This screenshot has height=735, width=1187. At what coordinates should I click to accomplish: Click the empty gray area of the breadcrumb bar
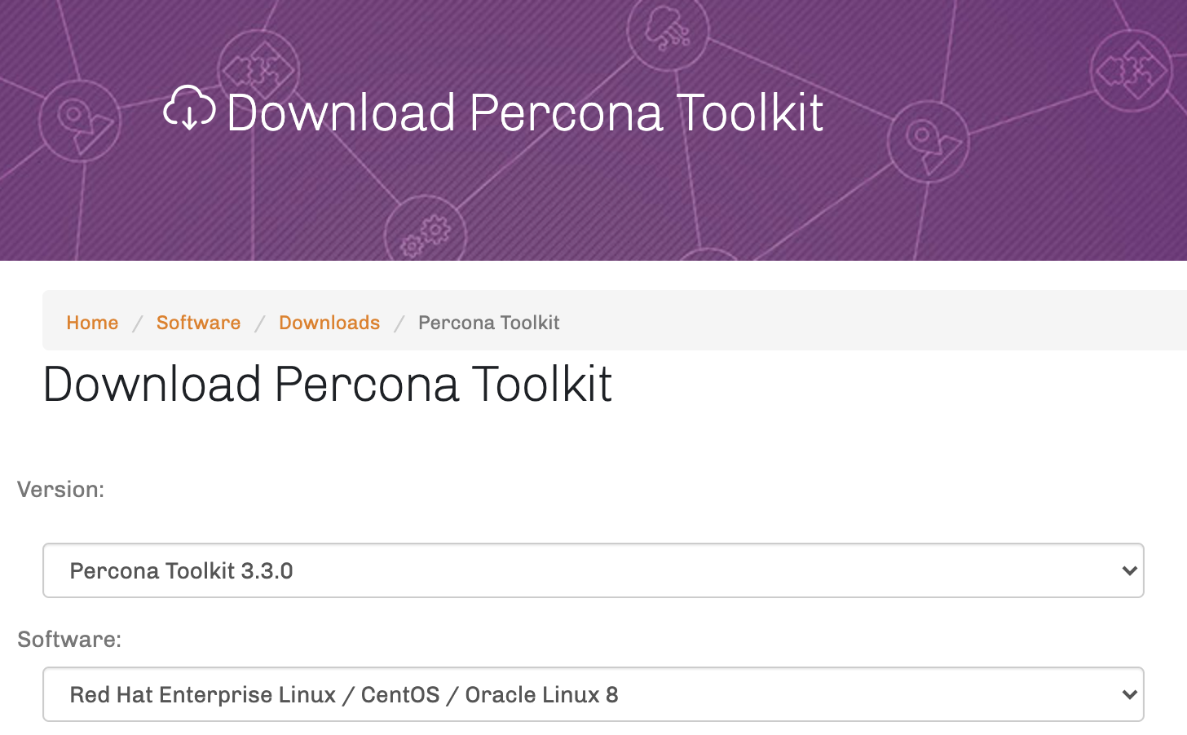[872, 320]
